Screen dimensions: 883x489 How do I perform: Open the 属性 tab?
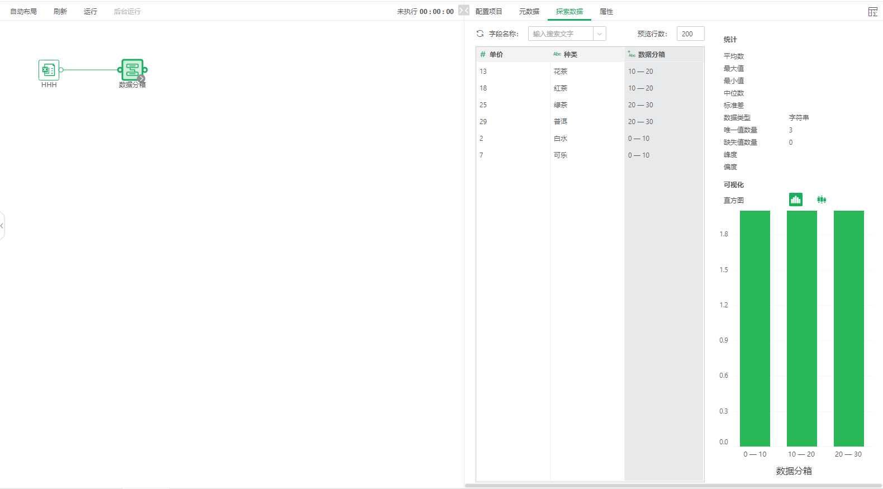click(606, 11)
